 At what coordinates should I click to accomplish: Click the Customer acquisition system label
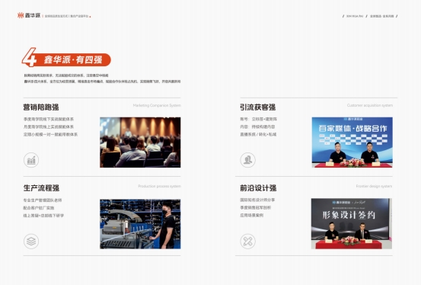[370, 105]
